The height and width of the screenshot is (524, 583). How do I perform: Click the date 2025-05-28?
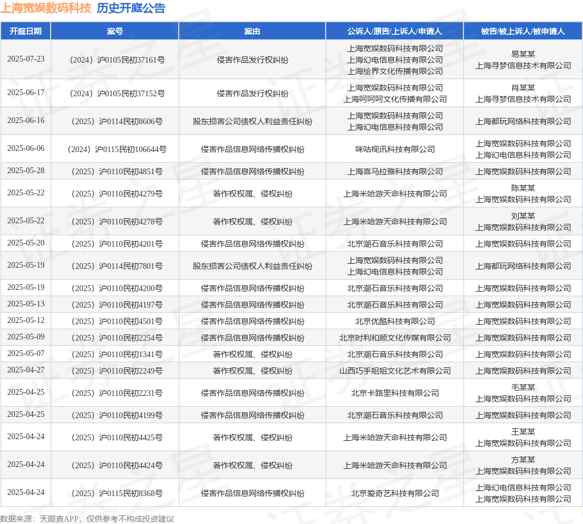pos(26,171)
